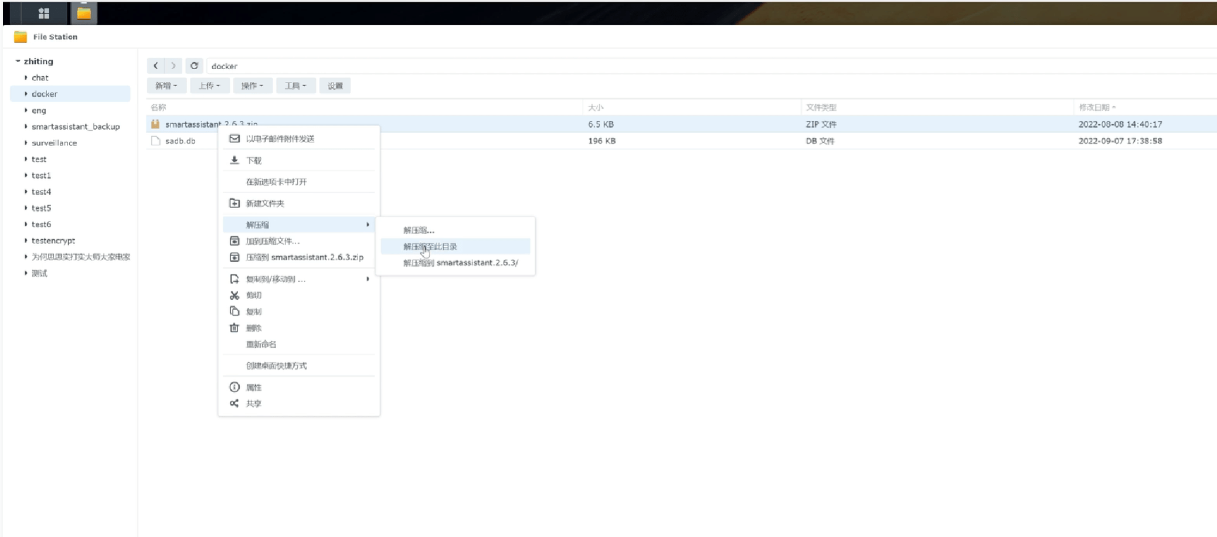Screen dimensions: 1217x537
Task: Go back with the left arrow
Action: point(156,66)
